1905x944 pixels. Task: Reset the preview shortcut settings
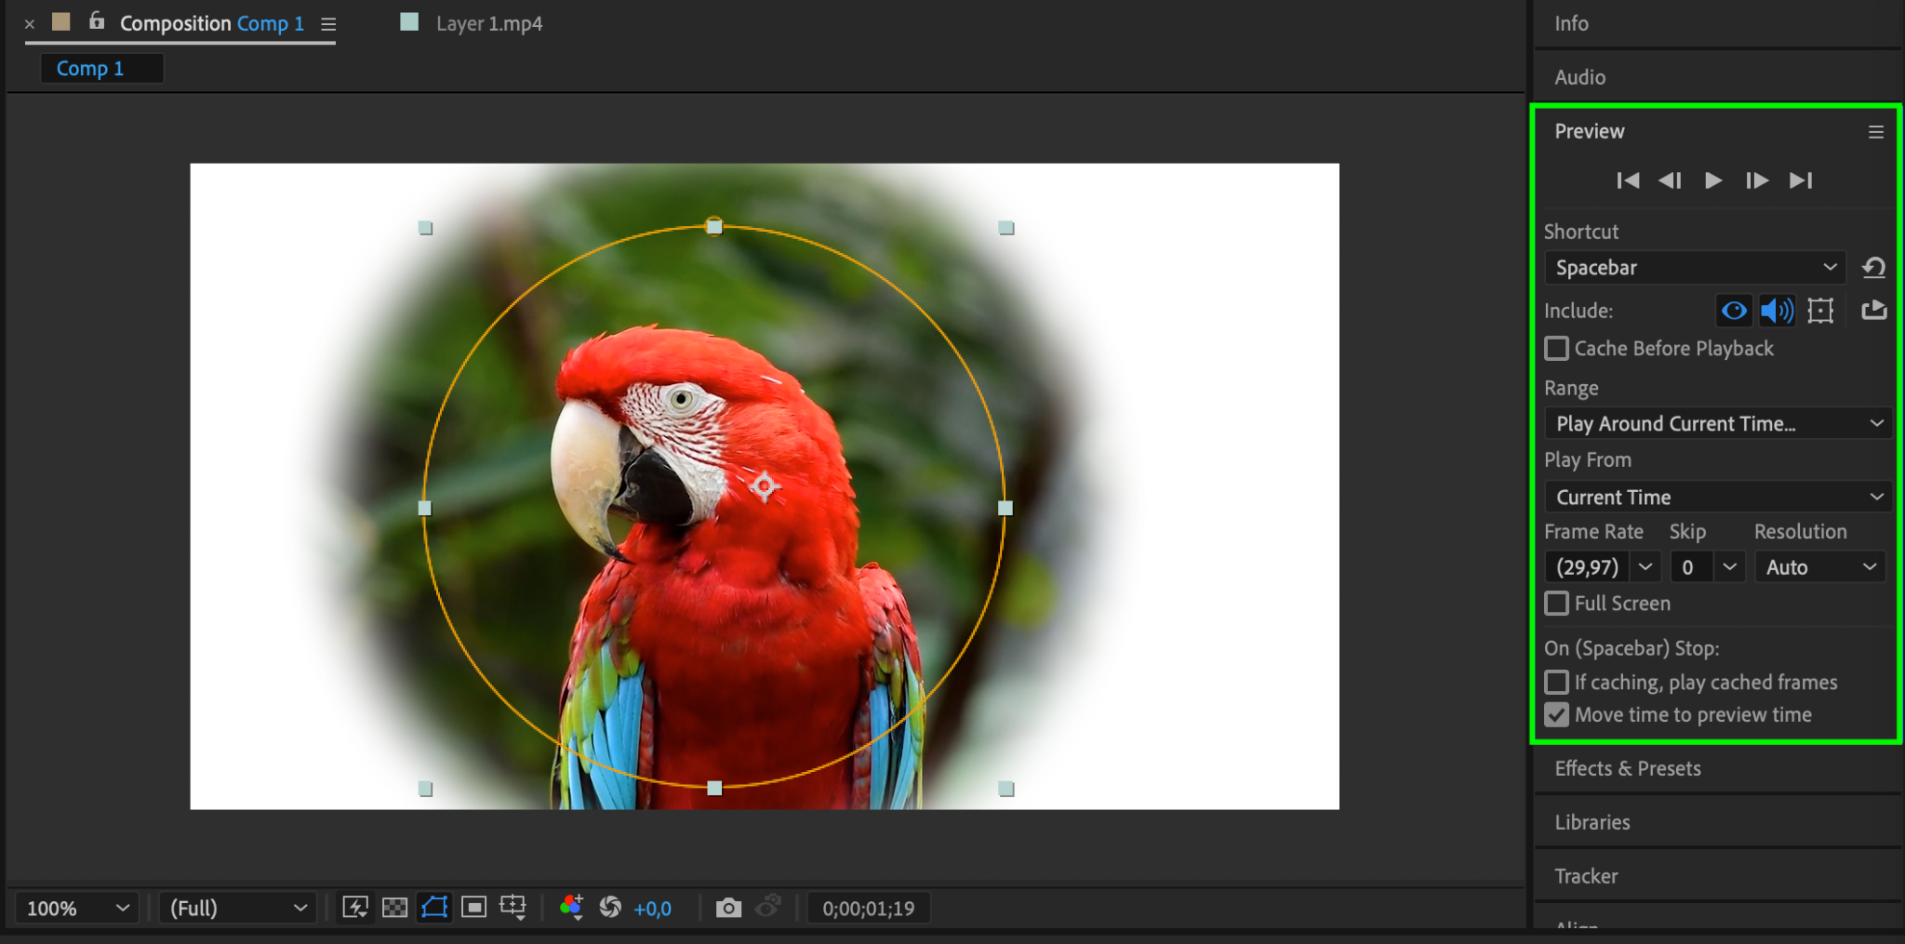point(1873,268)
